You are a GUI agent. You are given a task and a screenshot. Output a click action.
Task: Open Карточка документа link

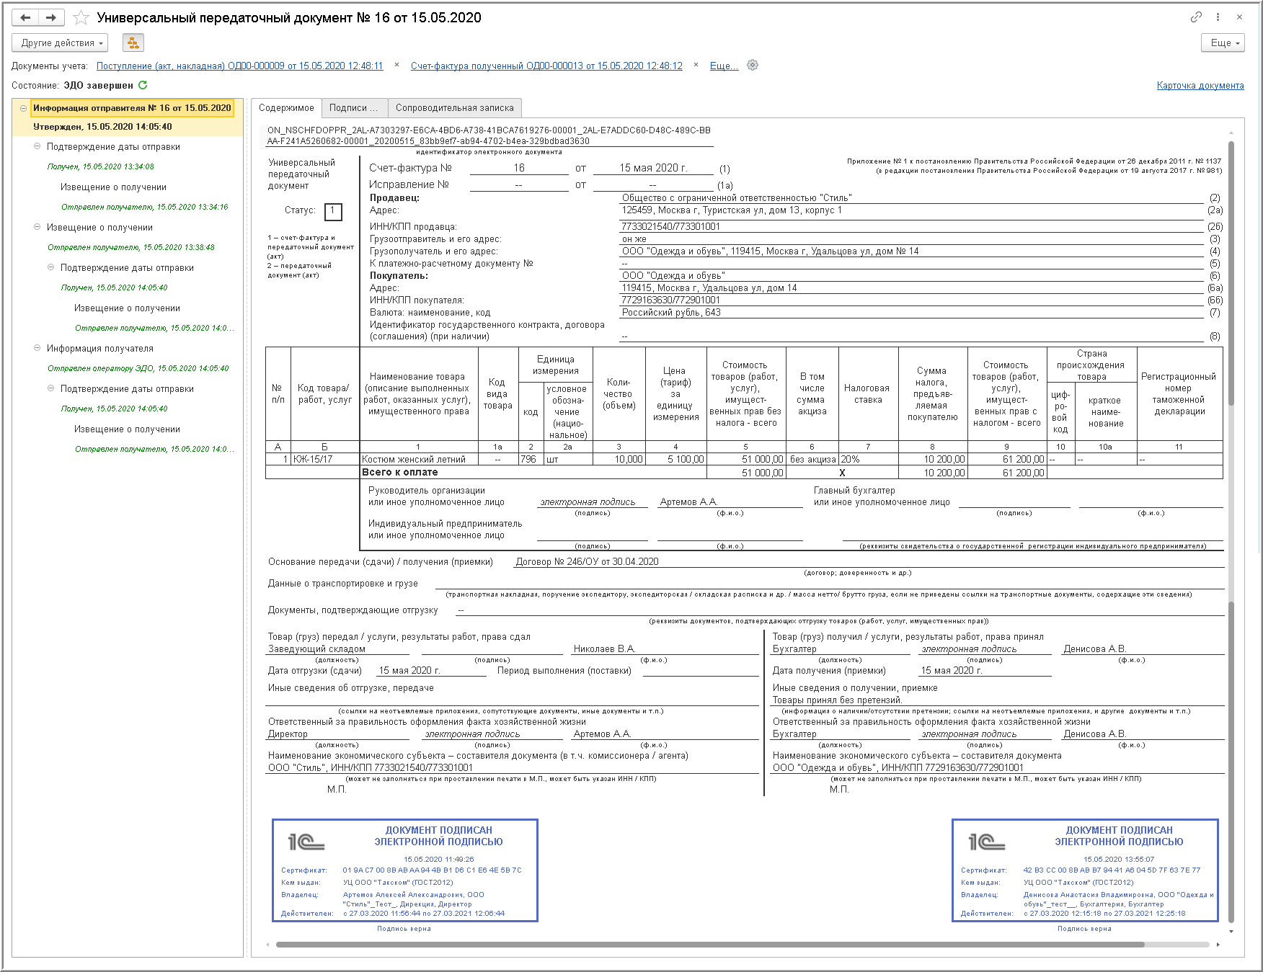[x=1200, y=85]
